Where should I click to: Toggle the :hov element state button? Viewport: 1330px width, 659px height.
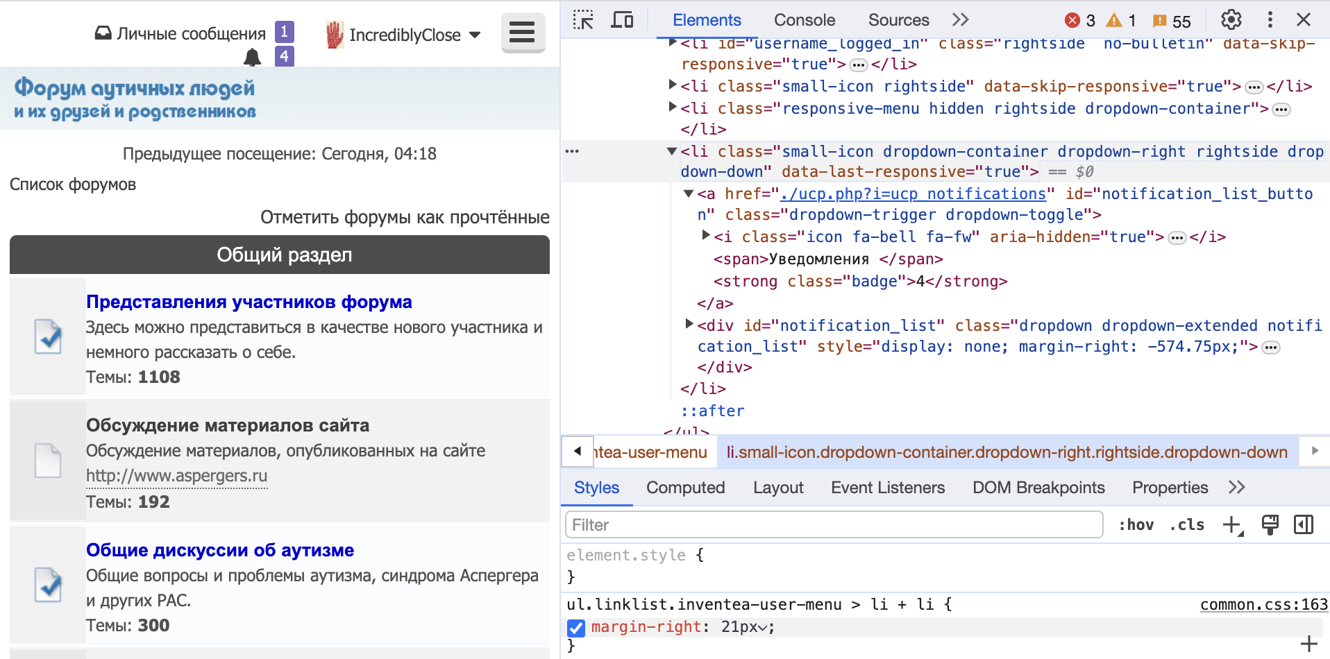(1136, 525)
